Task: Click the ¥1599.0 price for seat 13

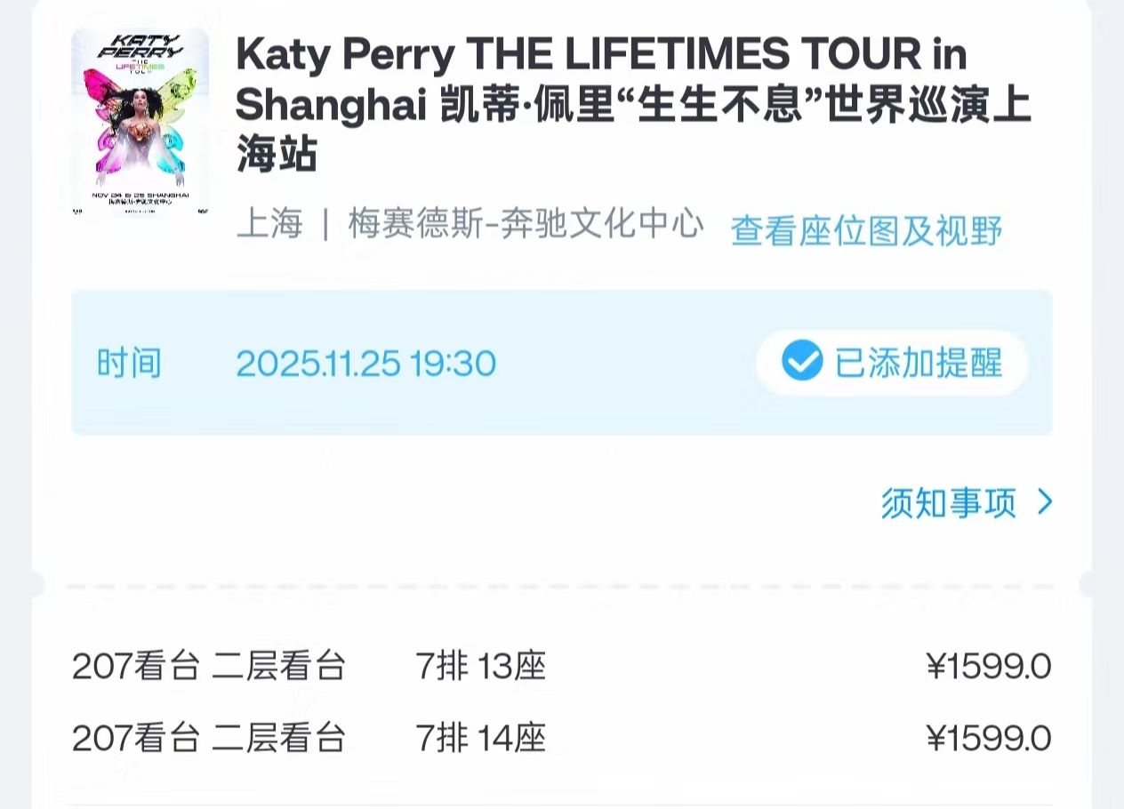Action: 988,666
